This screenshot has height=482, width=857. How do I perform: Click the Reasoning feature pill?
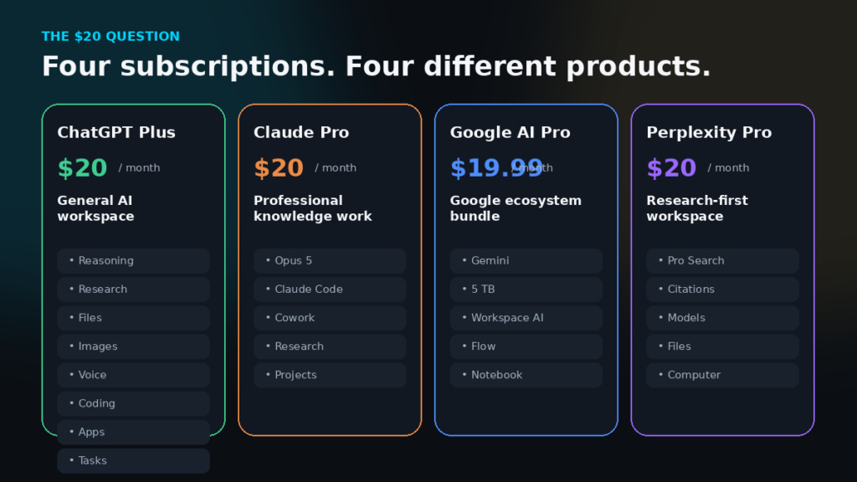[133, 261]
